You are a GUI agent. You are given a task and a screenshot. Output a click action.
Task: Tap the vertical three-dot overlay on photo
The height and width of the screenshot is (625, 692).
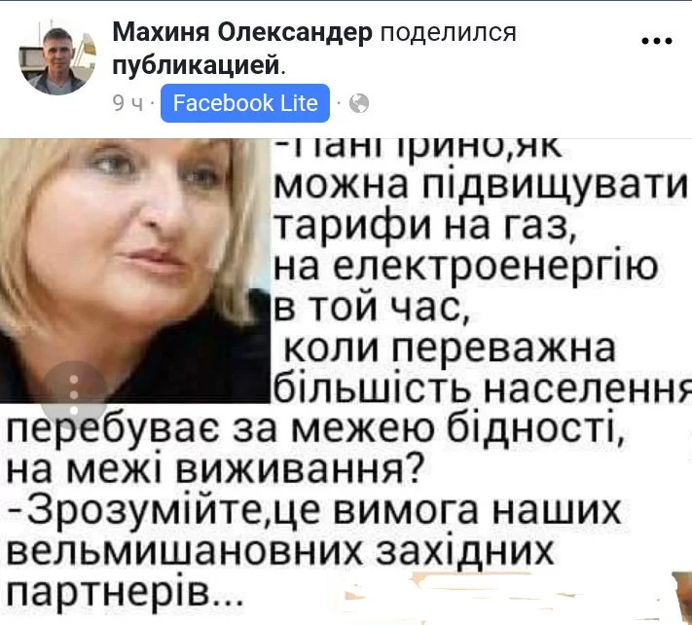[74, 394]
